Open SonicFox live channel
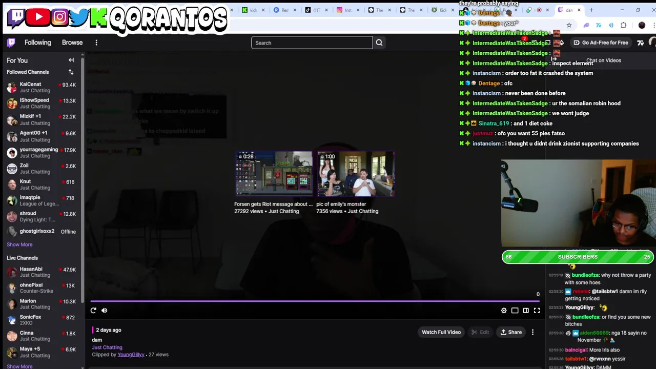 41,320
